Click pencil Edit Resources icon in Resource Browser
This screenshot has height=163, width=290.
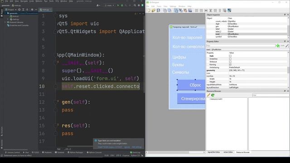click(x=208, y=95)
